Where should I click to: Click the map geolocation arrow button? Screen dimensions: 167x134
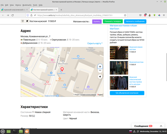100,77
